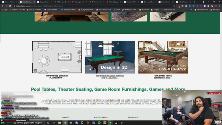
Task: Open Other bookmarks folder
Action: point(201,10)
